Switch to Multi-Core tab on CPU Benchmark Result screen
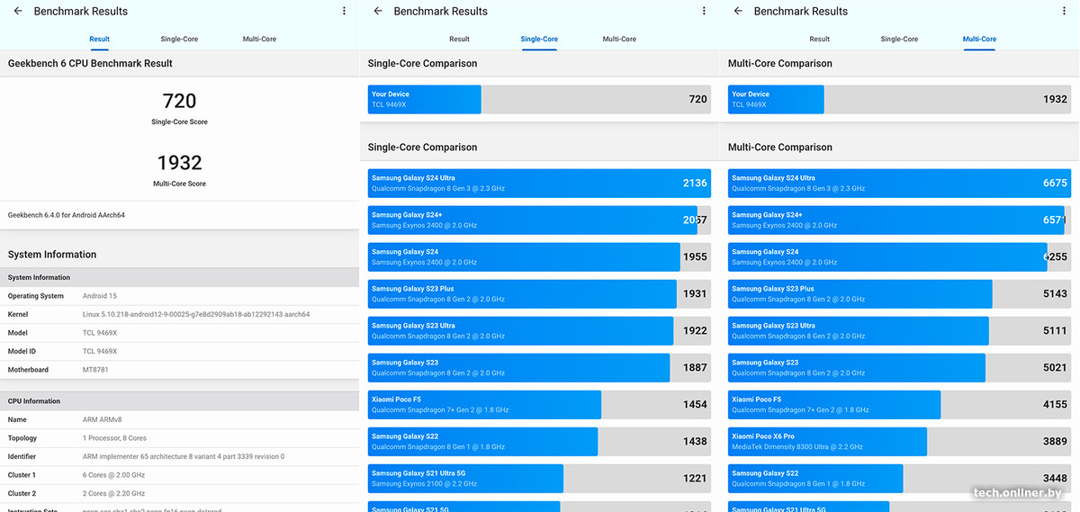This screenshot has width=1080, height=512. 259,40
